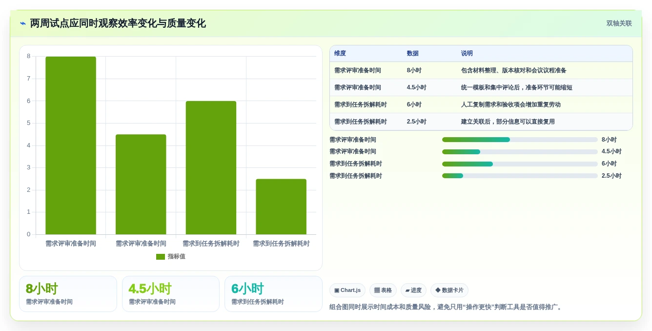652x331 pixels.
Task: Click 需求评审准备时间 label beside 4.5小时 progress bar
Action: [x=353, y=152]
